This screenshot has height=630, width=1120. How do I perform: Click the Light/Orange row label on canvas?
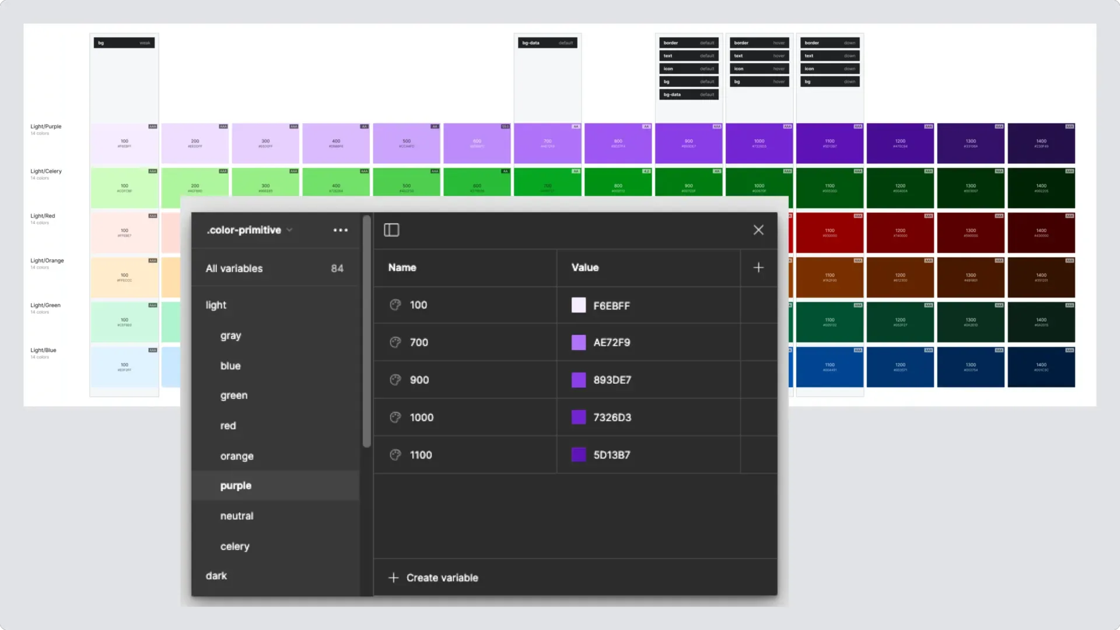[x=47, y=261]
